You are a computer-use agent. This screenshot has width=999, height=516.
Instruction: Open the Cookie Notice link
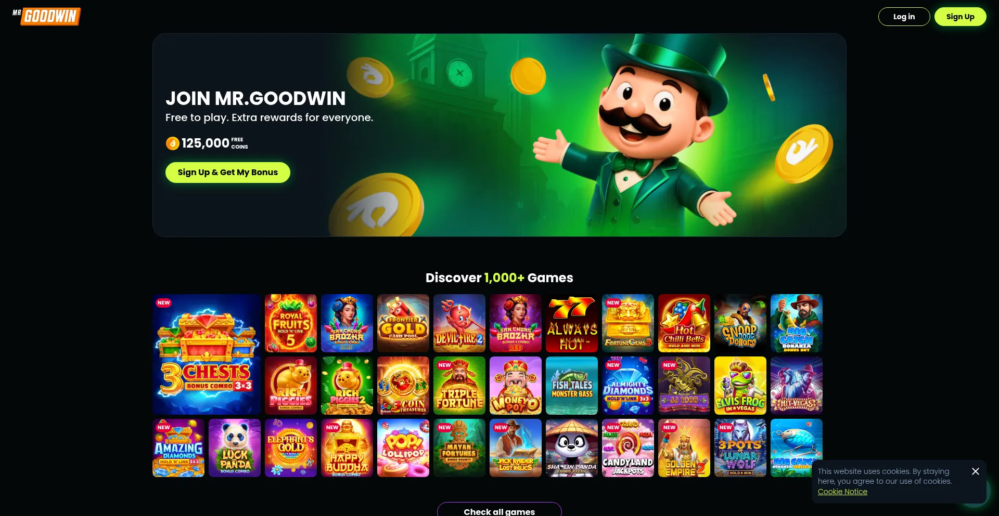pyautogui.click(x=842, y=492)
